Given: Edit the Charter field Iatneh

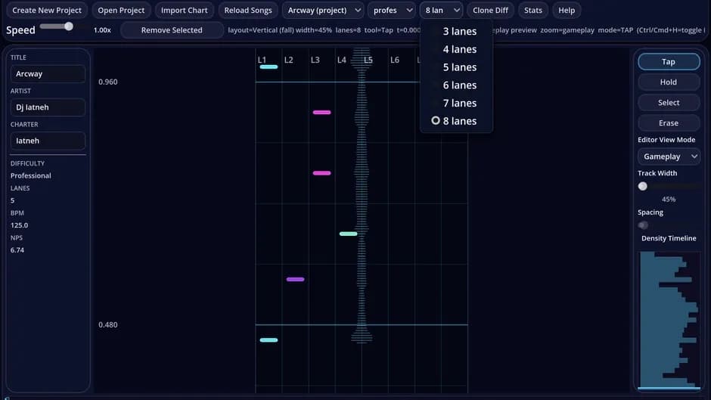Looking at the screenshot, I should click(x=48, y=141).
